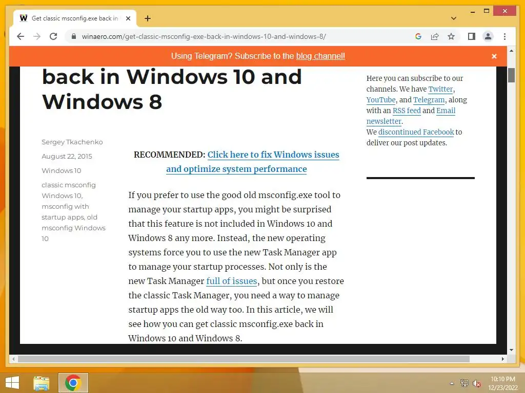Show hidden system tray icons
Image resolution: width=525 pixels, height=393 pixels.
pos(452,383)
